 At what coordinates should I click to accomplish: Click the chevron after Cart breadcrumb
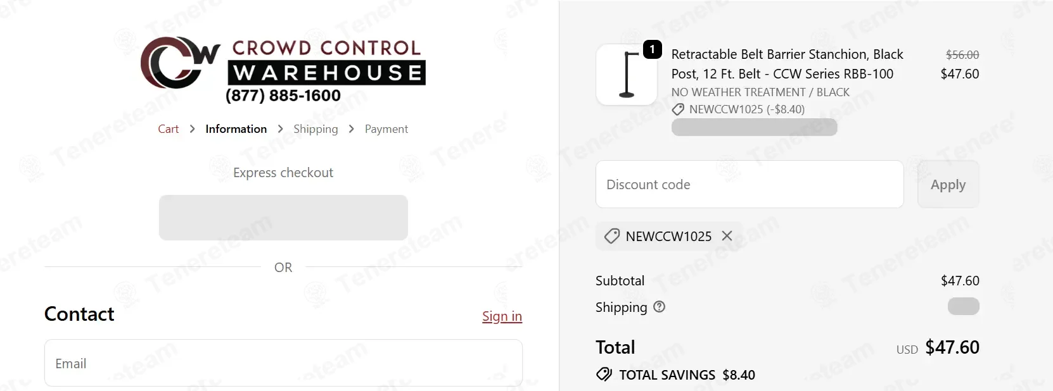tap(192, 129)
